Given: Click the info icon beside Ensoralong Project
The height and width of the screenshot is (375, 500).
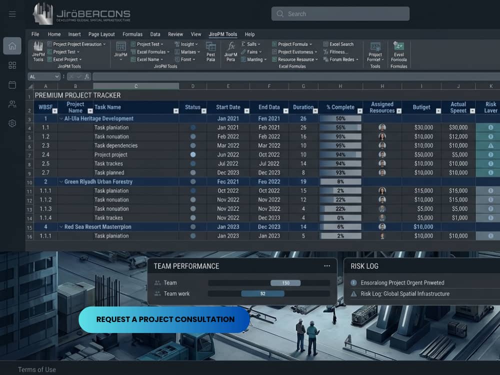Looking at the screenshot, I should click(x=353, y=283).
